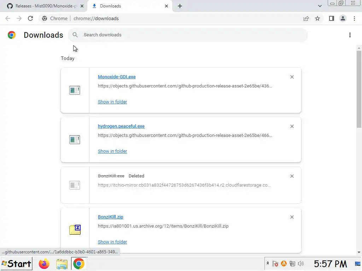Click the show desktop icon
Viewport: 362px width, 271px height.
click(358, 264)
